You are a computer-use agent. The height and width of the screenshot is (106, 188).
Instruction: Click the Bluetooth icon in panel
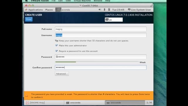pos(105,10)
